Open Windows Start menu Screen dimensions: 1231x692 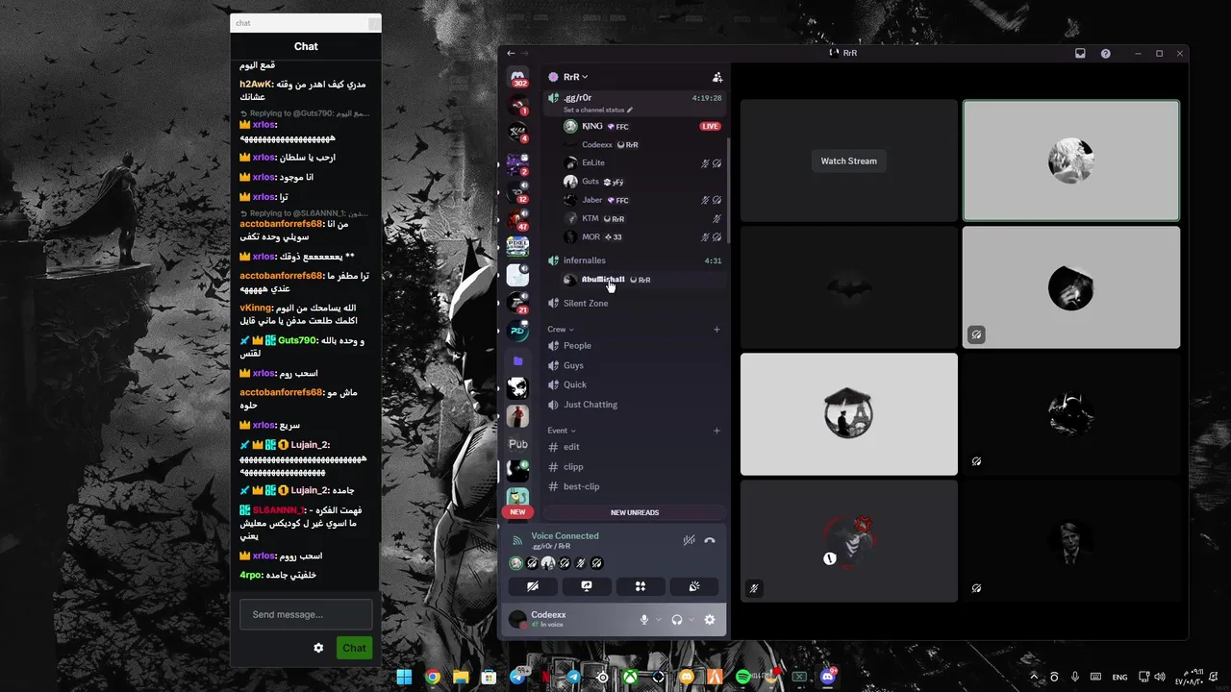(404, 678)
